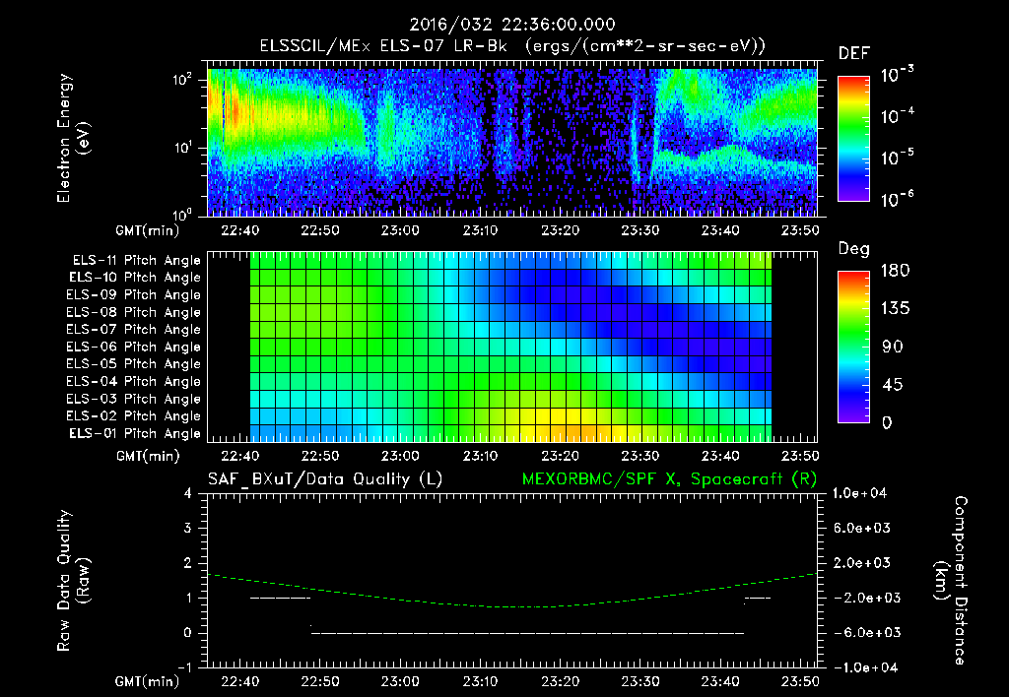Click the GMT(min) label below the pitch angle panel
Image resolution: width=1009 pixels, height=697 pixels.
(148, 457)
